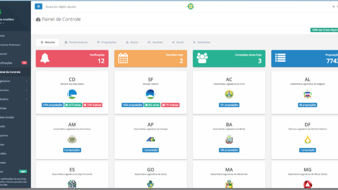Click the 1623 proposições badge under SF

(132, 105)
